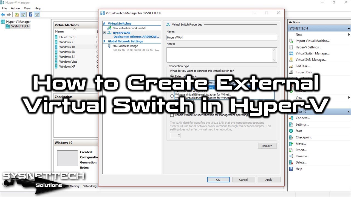The width and height of the screenshot is (351, 197).
Task: Switch to the Networking tab
Action: (x=89, y=186)
